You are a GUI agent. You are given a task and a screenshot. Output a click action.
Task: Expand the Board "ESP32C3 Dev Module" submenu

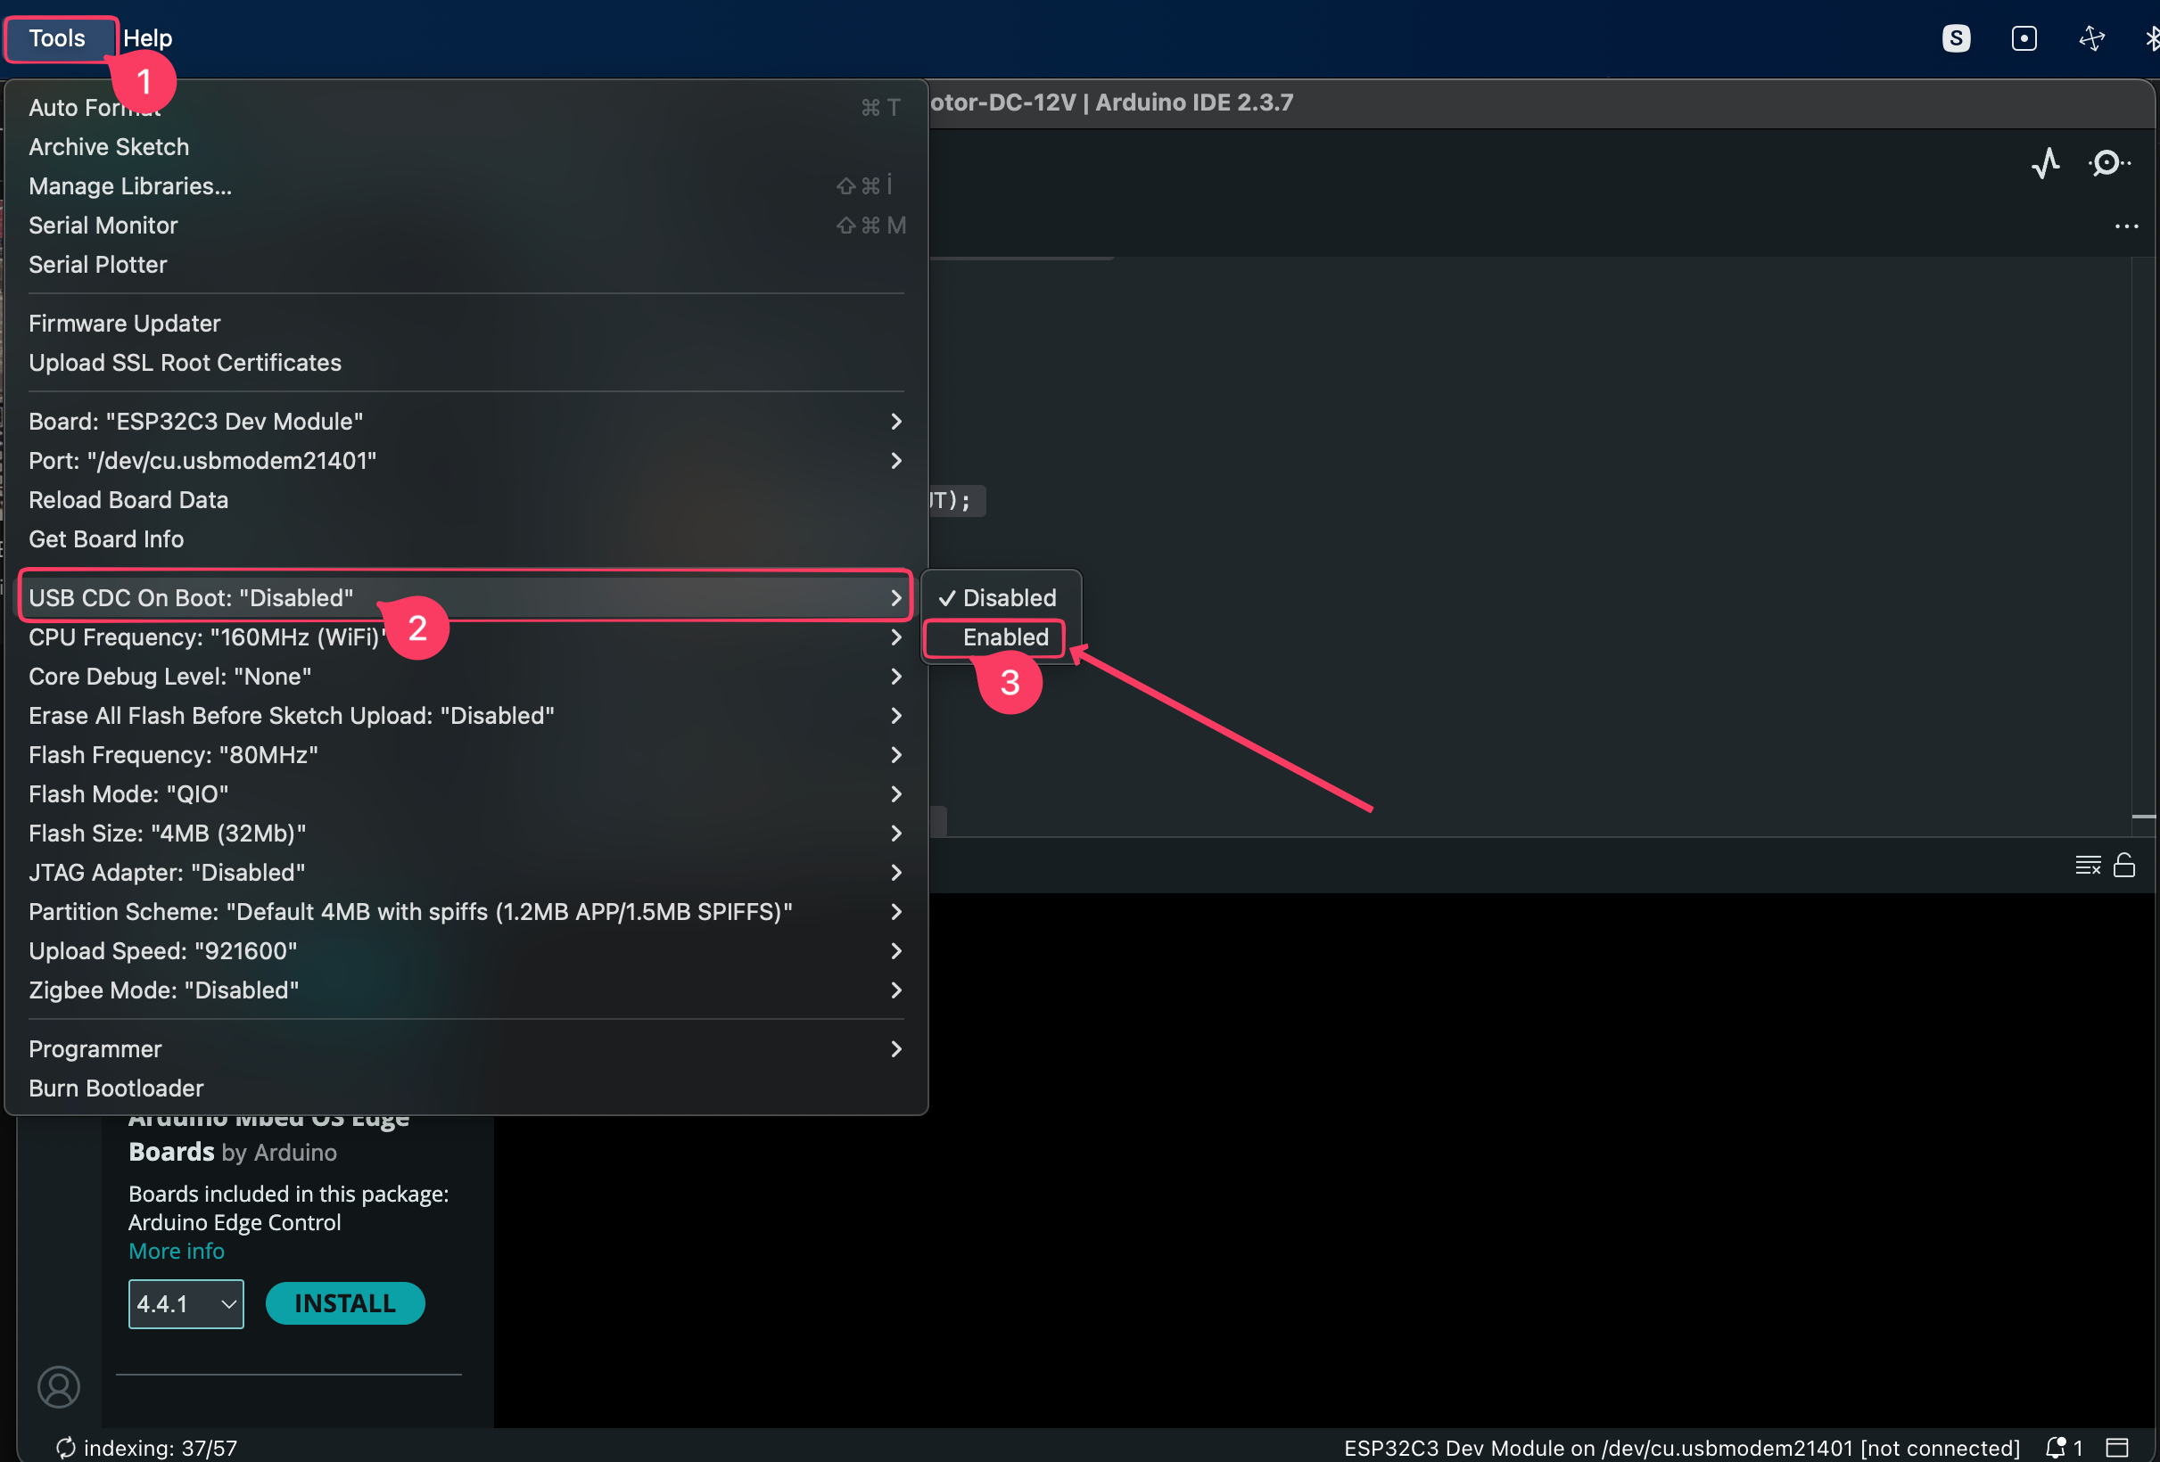[465, 422]
